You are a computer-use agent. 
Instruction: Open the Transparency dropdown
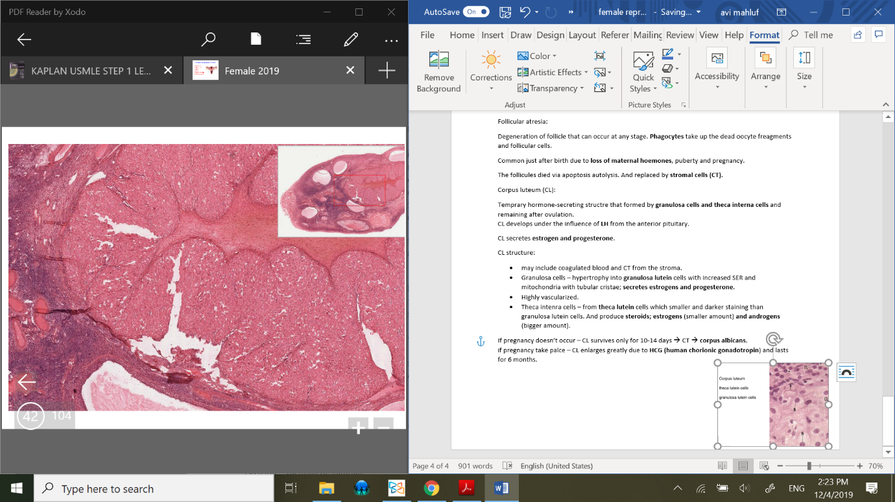pos(551,88)
